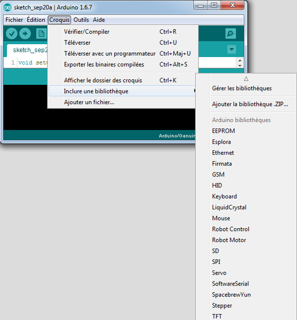Viewport: 297px width, 320px height.
Task: Include the SPI library
Action: 246,262
